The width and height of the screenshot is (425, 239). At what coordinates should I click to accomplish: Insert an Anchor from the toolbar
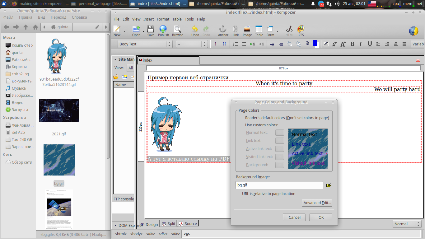coord(223,31)
